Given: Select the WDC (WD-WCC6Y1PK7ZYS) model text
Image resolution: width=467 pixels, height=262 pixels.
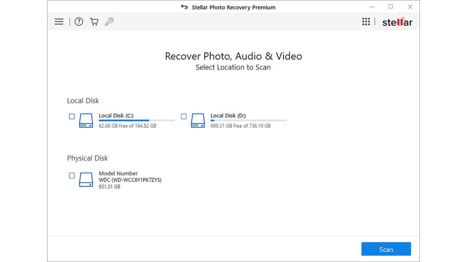Looking at the screenshot, I should tap(130, 180).
